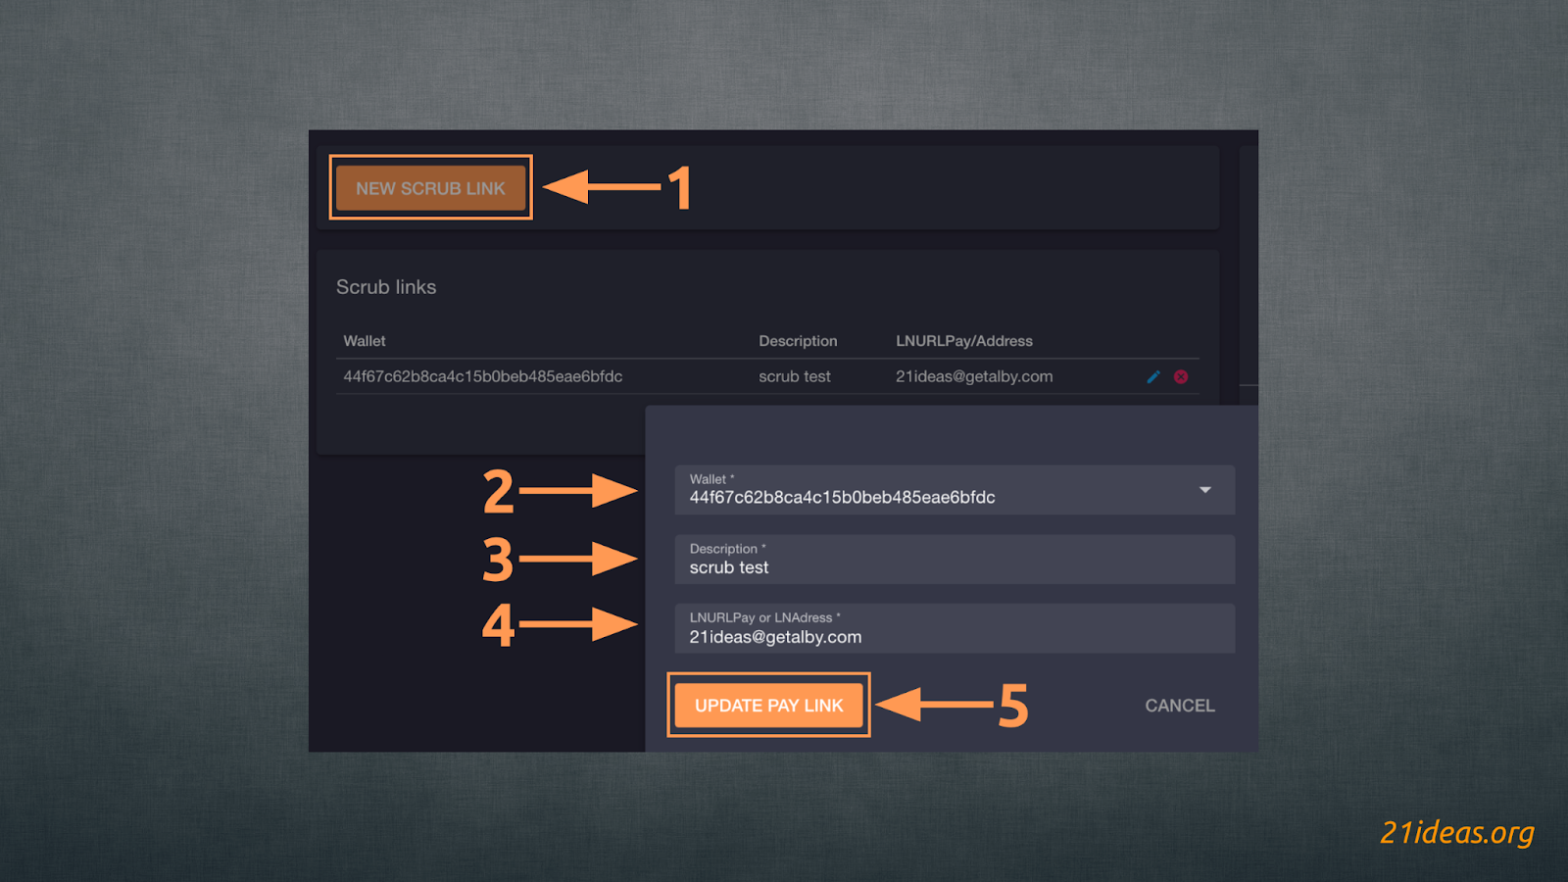Image resolution: width=1568 pixels, height=882 pixels.
Task: Sort table by Description column header
Action: click(798, 341)
